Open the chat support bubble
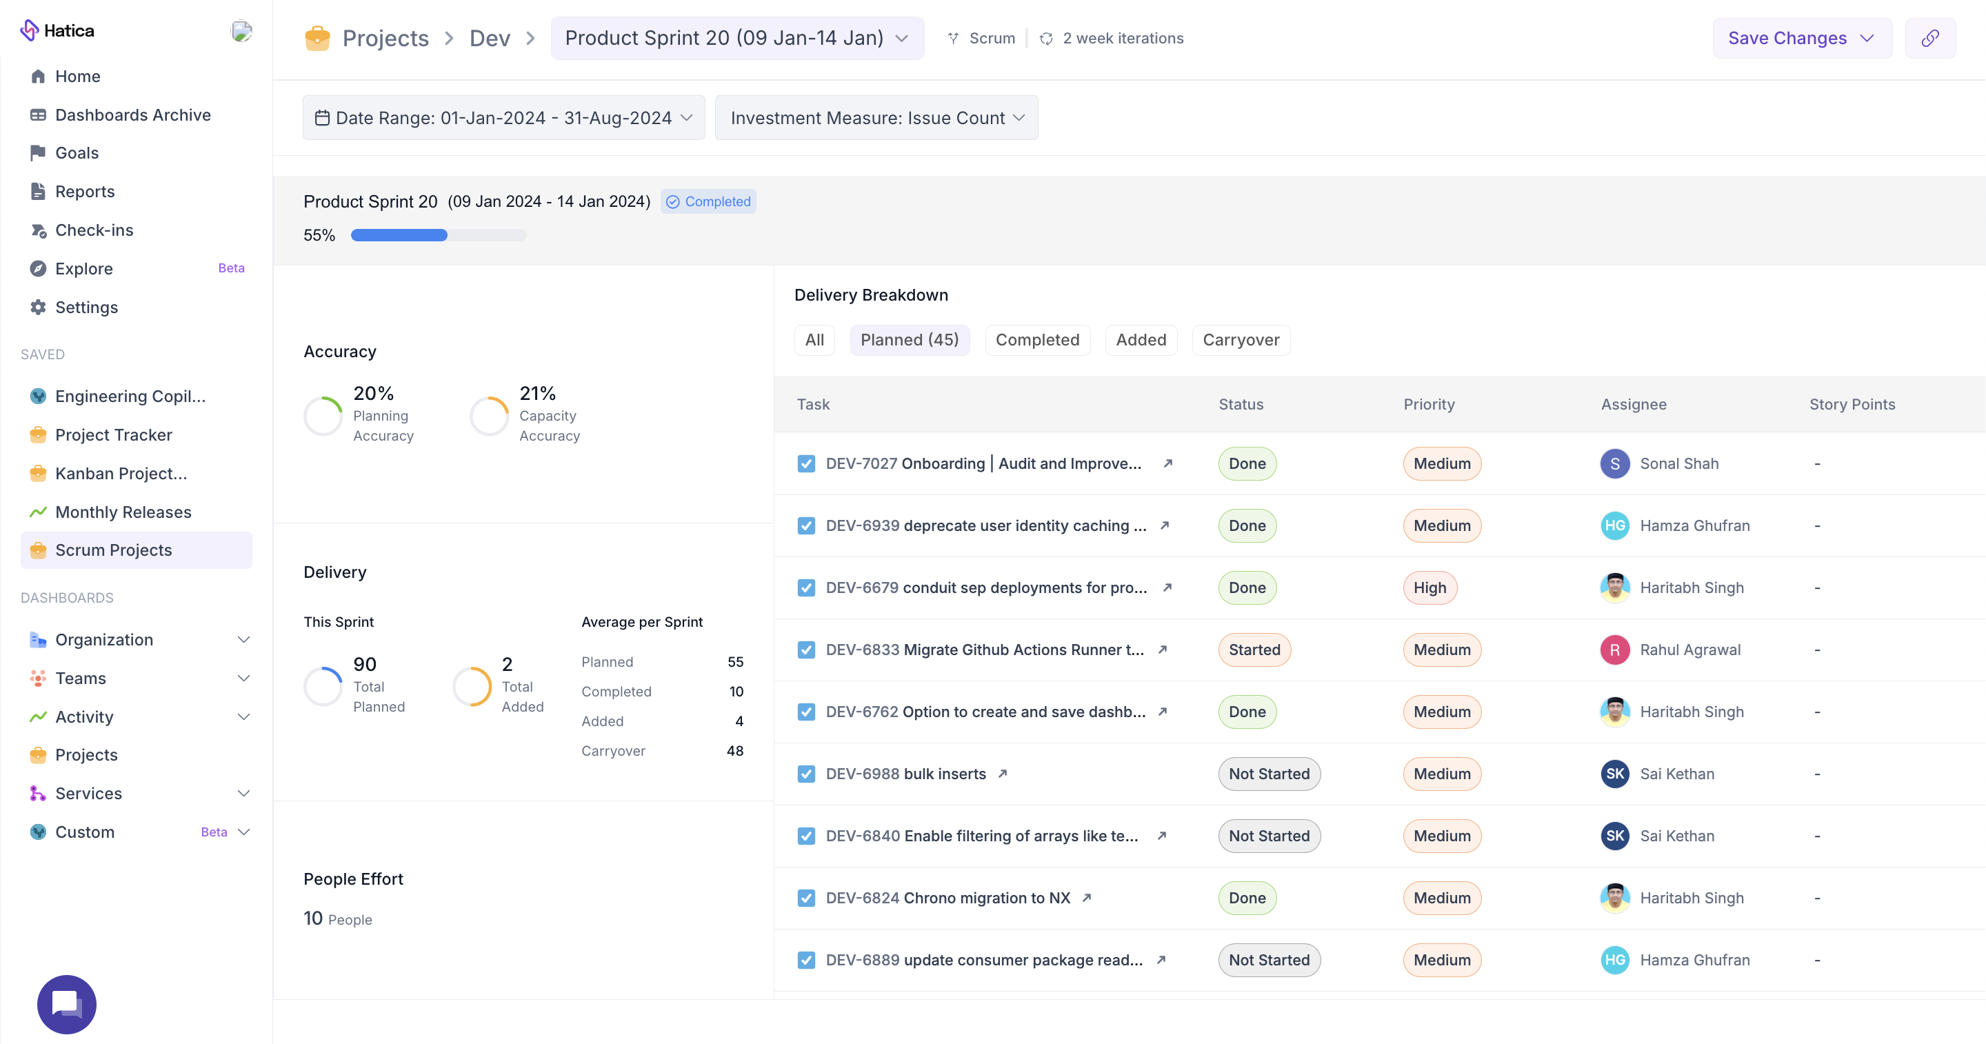 [66, 1004]
